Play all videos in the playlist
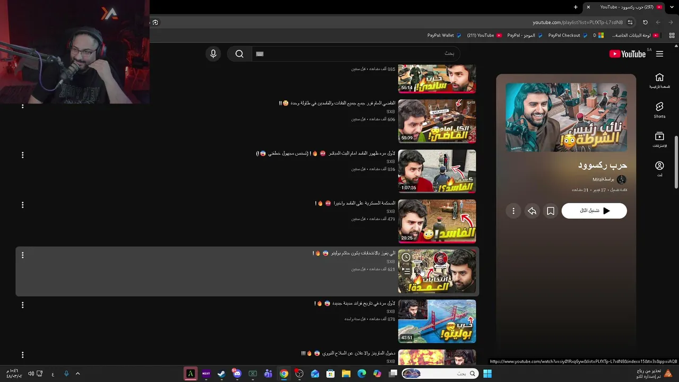Screen dimensions: 679x382 594,211
